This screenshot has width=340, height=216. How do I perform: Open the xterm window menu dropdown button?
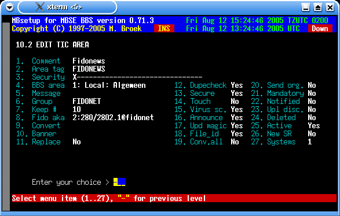point(9,8)
